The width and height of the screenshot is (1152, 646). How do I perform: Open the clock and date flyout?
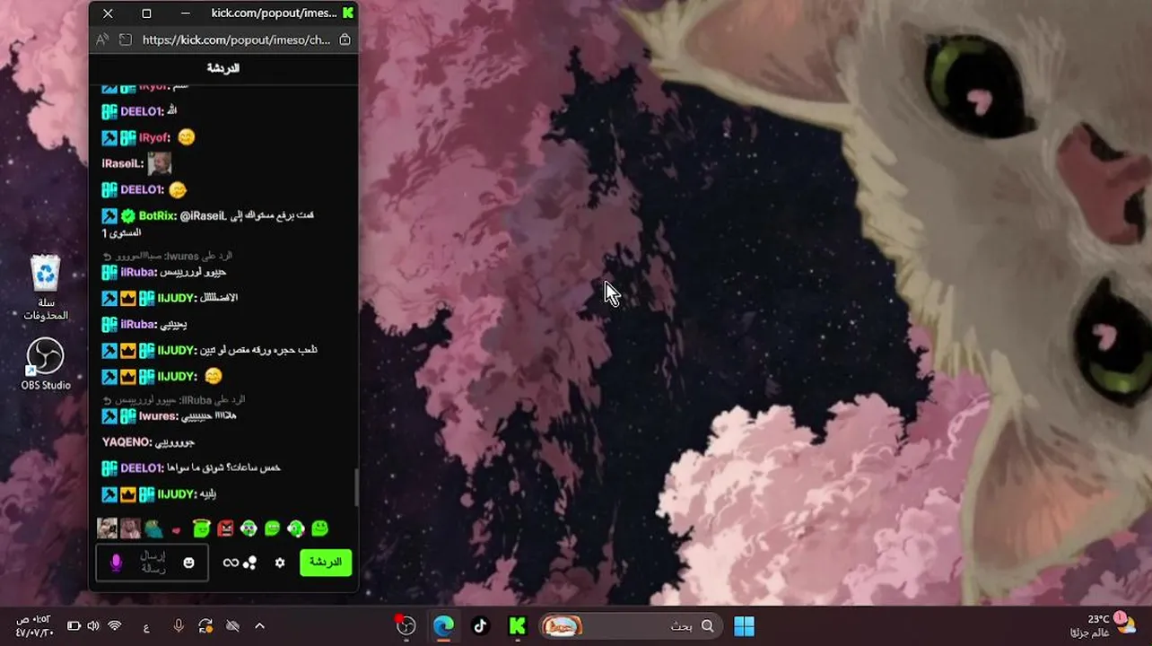35,626
